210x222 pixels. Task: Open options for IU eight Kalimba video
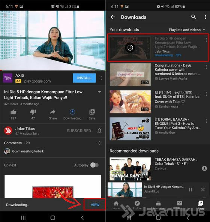click(207, 94)
